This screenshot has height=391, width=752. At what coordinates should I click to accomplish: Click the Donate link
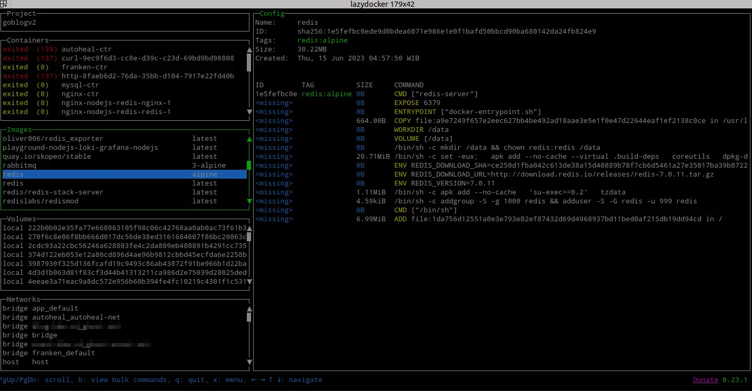[705, 379]
